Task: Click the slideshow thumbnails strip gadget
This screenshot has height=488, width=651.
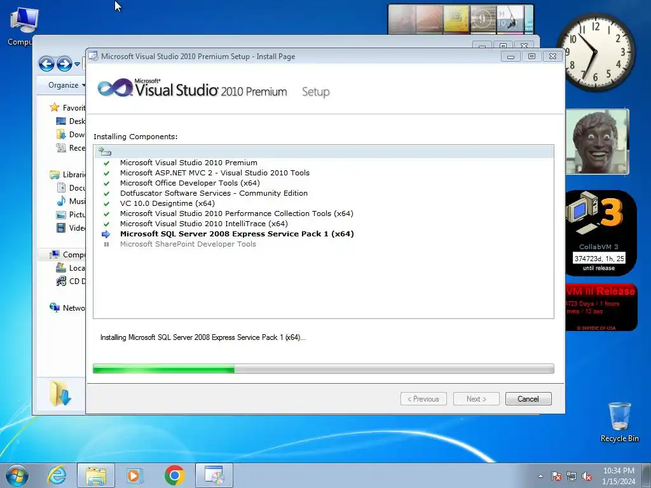Action: [x=461, y=19]
